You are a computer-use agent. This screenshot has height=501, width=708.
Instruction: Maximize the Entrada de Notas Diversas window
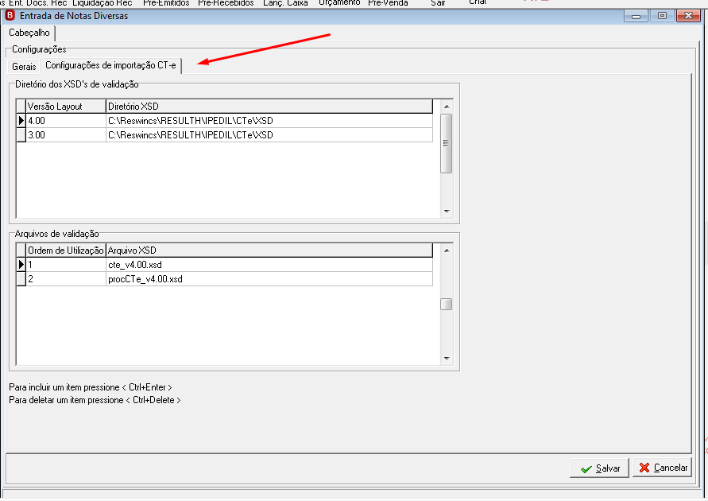click(662, 16)
